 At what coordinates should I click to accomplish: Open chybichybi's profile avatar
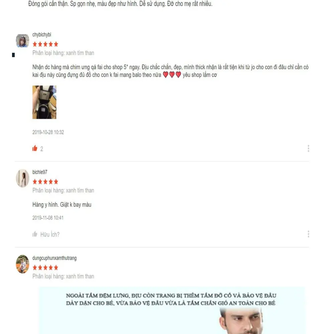22,41
